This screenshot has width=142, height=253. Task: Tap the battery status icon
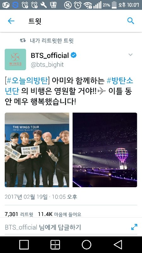point(114,5)
